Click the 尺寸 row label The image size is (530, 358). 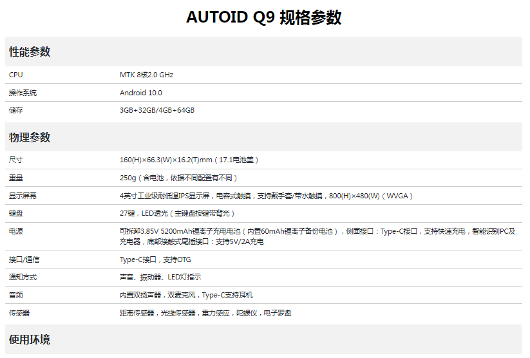pos(16,160)
